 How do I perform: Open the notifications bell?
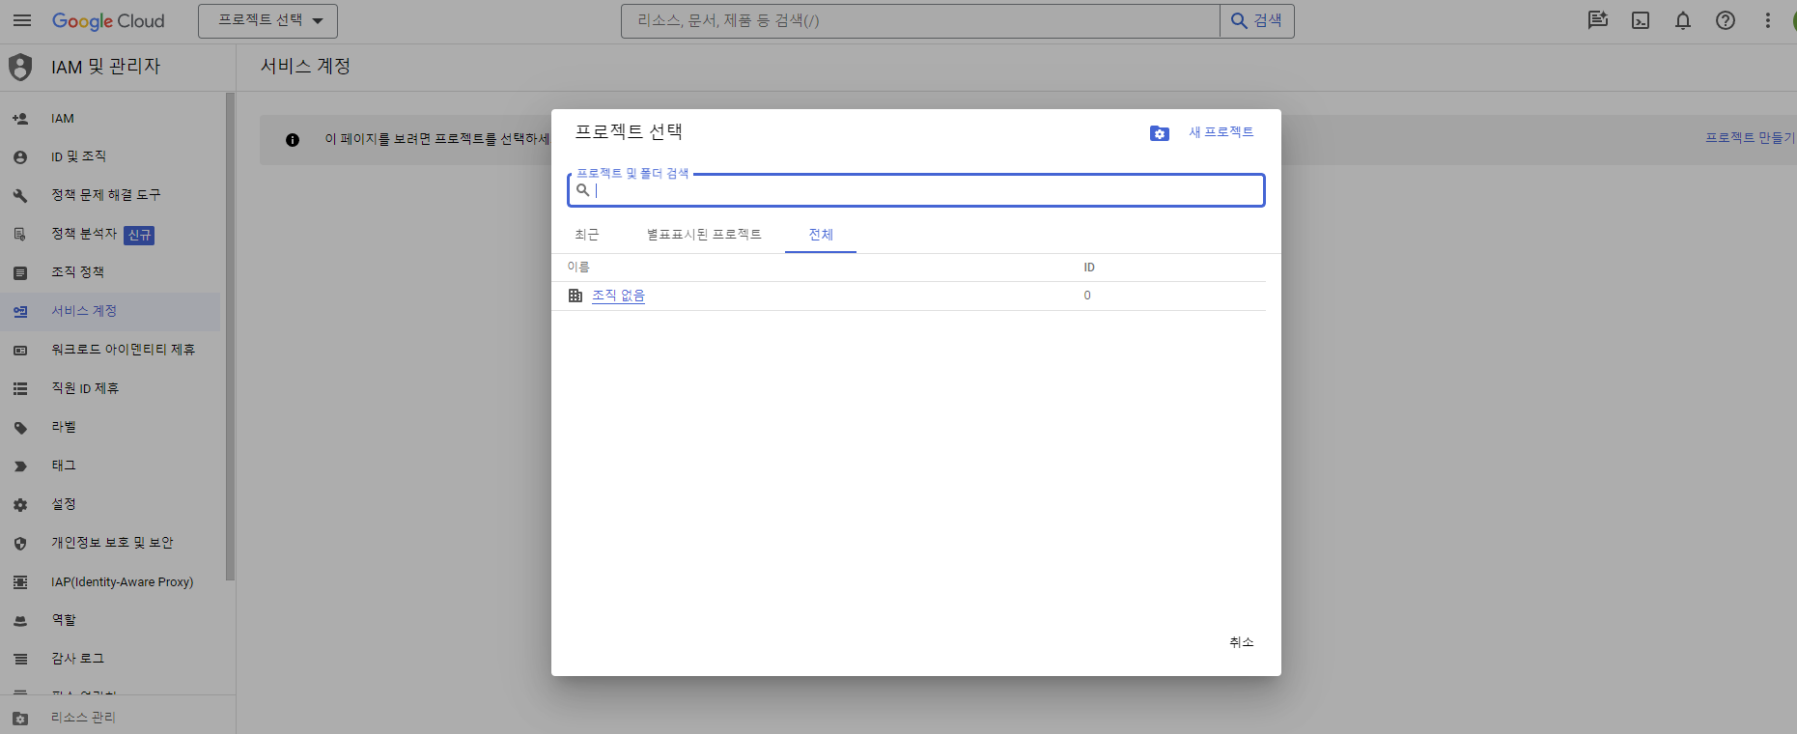1683,20
